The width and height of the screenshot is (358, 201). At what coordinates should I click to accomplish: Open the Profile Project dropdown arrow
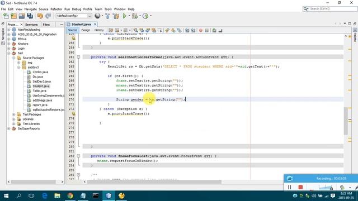(150, 16)
